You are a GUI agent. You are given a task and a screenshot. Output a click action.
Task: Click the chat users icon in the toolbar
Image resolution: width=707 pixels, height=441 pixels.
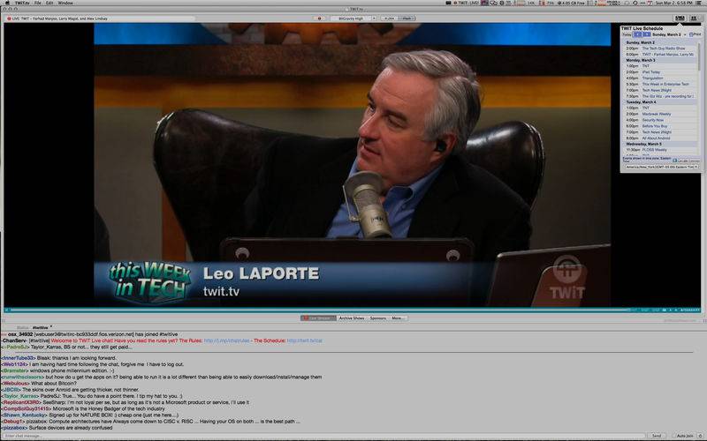click(x=694, y=19)
